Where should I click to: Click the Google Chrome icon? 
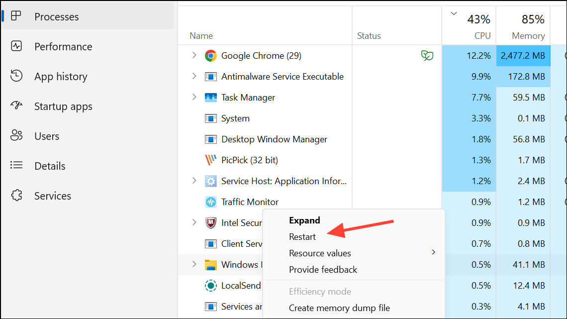point(210,56)
